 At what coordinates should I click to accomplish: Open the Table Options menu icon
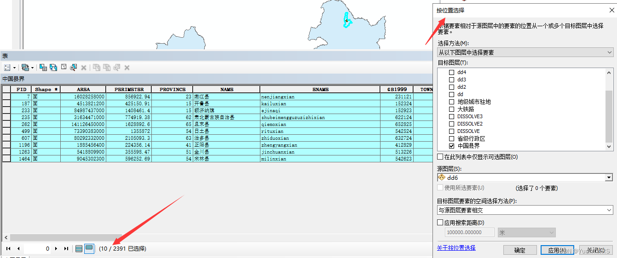click(7, 68)
